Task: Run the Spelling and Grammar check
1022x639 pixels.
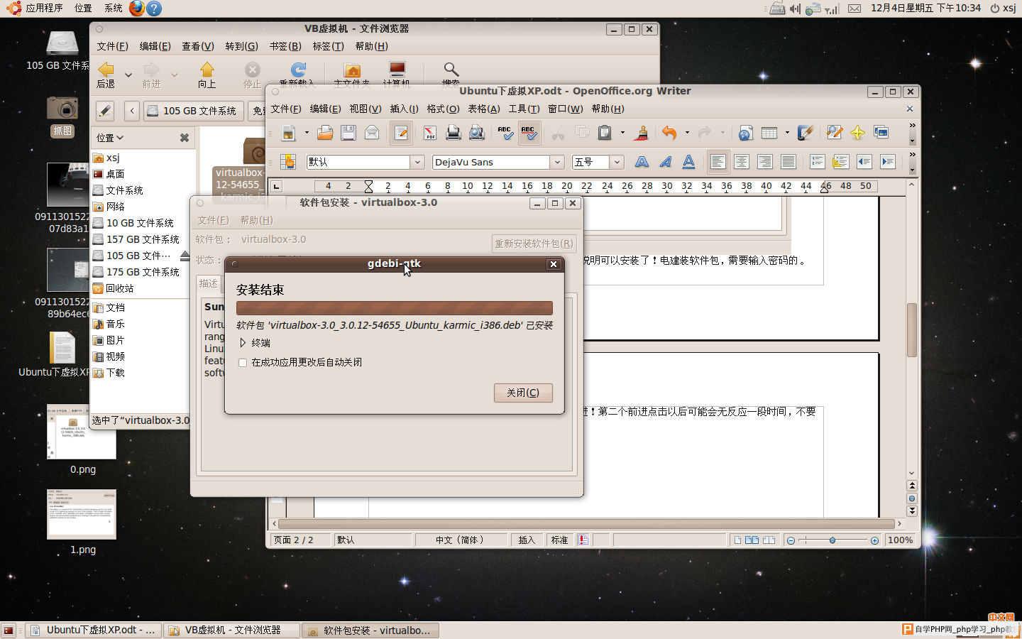Action: click(505, 133)
